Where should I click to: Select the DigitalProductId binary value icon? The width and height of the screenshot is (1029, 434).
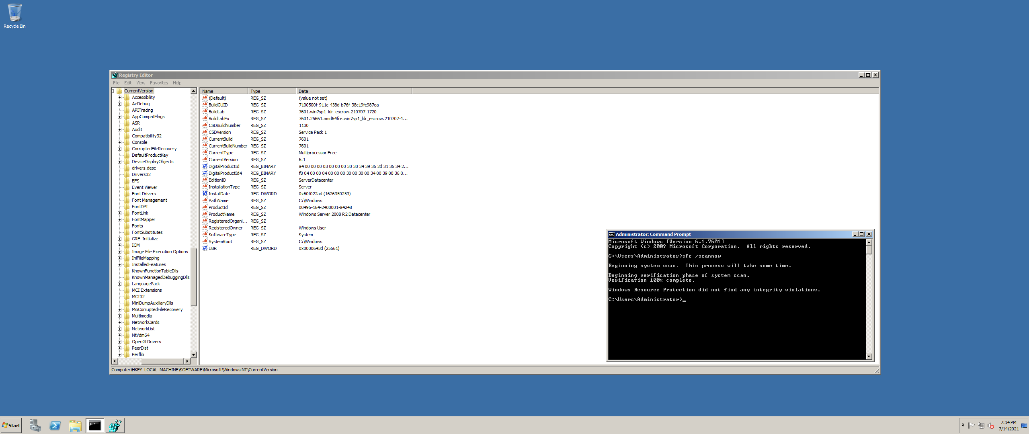coord(205,166)
